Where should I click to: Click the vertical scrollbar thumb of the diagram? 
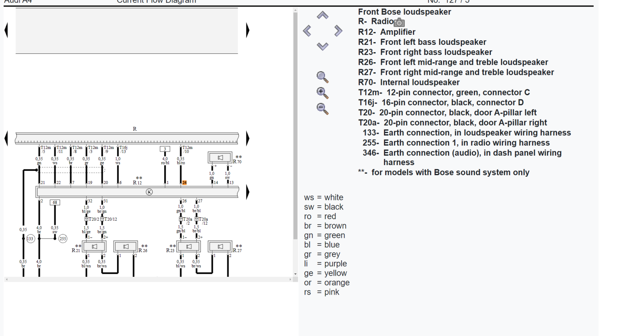pyautogui.click(x=295, y=126)
